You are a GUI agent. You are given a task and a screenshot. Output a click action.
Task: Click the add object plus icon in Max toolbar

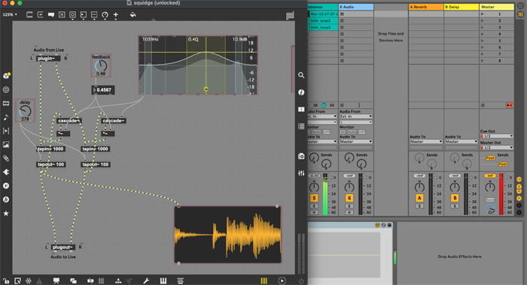pyautogui.click(x=116, y=15)
